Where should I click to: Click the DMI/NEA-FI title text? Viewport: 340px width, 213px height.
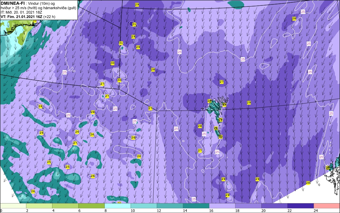click(13, 3)
